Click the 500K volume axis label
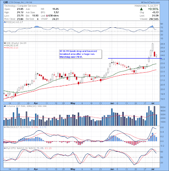Viewport: 169px width, 171px height. click(x=163, y=107)
